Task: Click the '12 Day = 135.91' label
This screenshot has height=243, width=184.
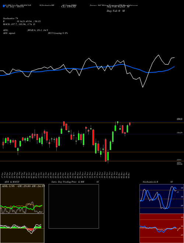Action: (x=15, y=7)
